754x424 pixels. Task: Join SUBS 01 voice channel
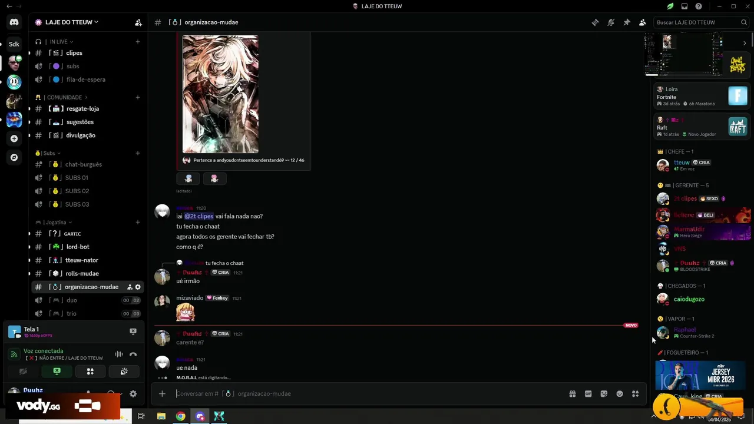click(87, 178)
